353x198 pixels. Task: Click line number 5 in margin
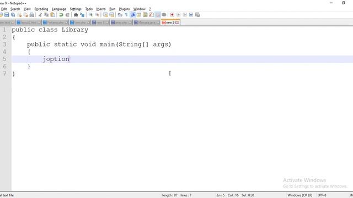(4, 59)
